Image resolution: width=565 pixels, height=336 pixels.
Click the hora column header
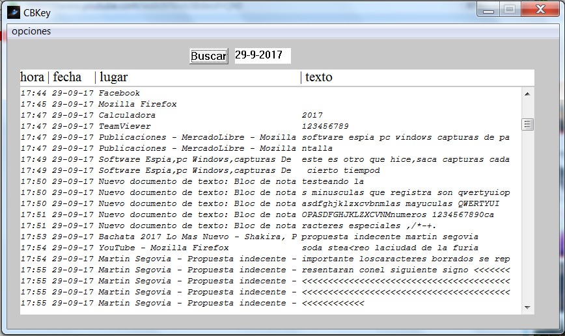pyautogui.click(x=32, y=77)
